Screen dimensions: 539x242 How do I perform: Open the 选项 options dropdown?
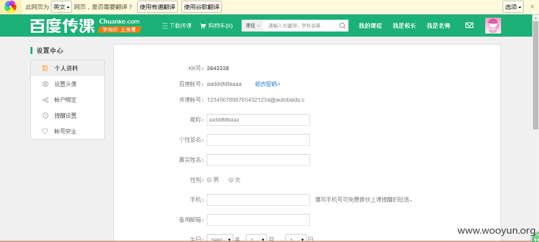513,7
